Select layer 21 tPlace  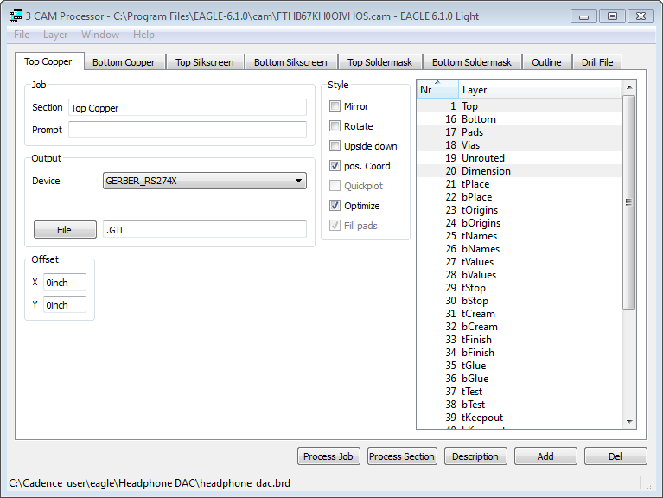(520, 184)
